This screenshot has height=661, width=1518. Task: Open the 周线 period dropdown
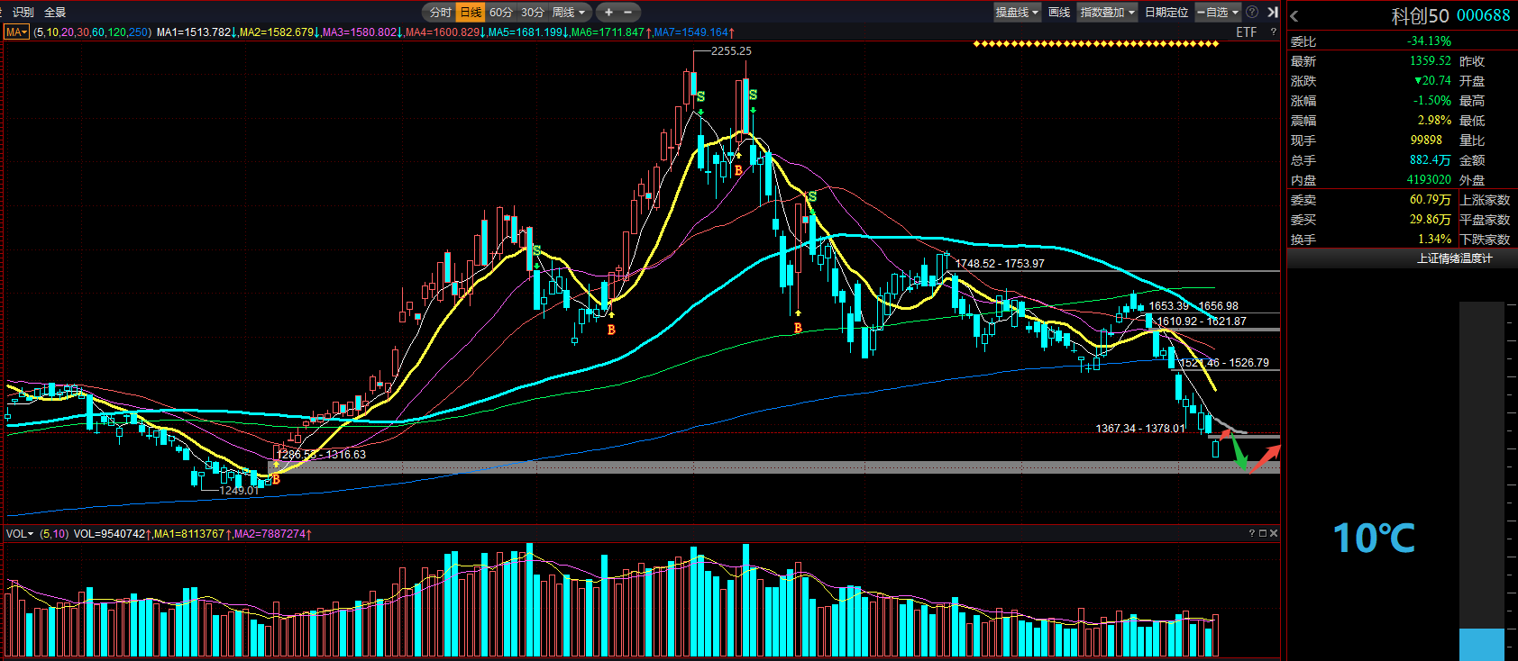[x=570, y=13]
